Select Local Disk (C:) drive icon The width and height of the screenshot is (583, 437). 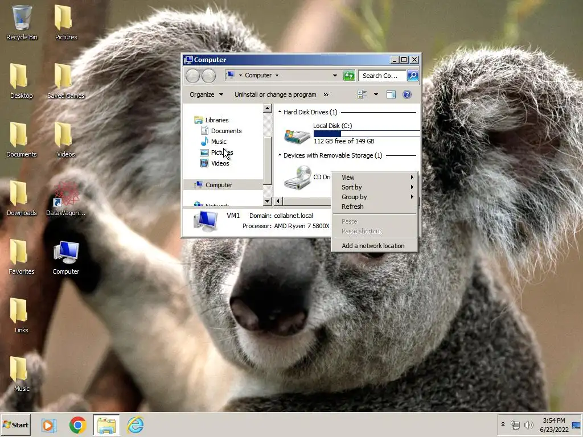(x=297, y=136)
